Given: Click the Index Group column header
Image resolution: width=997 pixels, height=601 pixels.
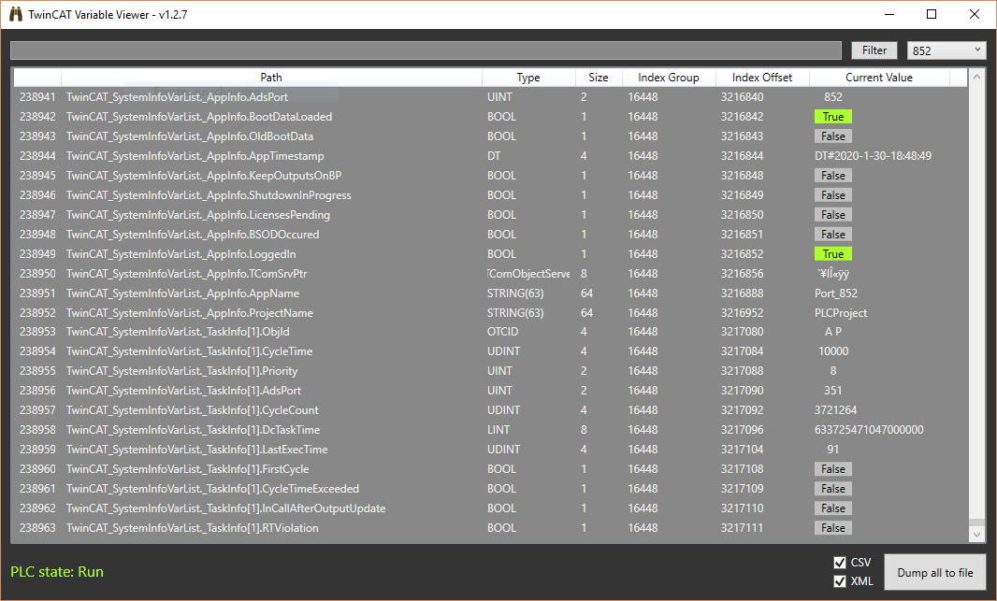Looking at the screenshot, I should (668, 77).
